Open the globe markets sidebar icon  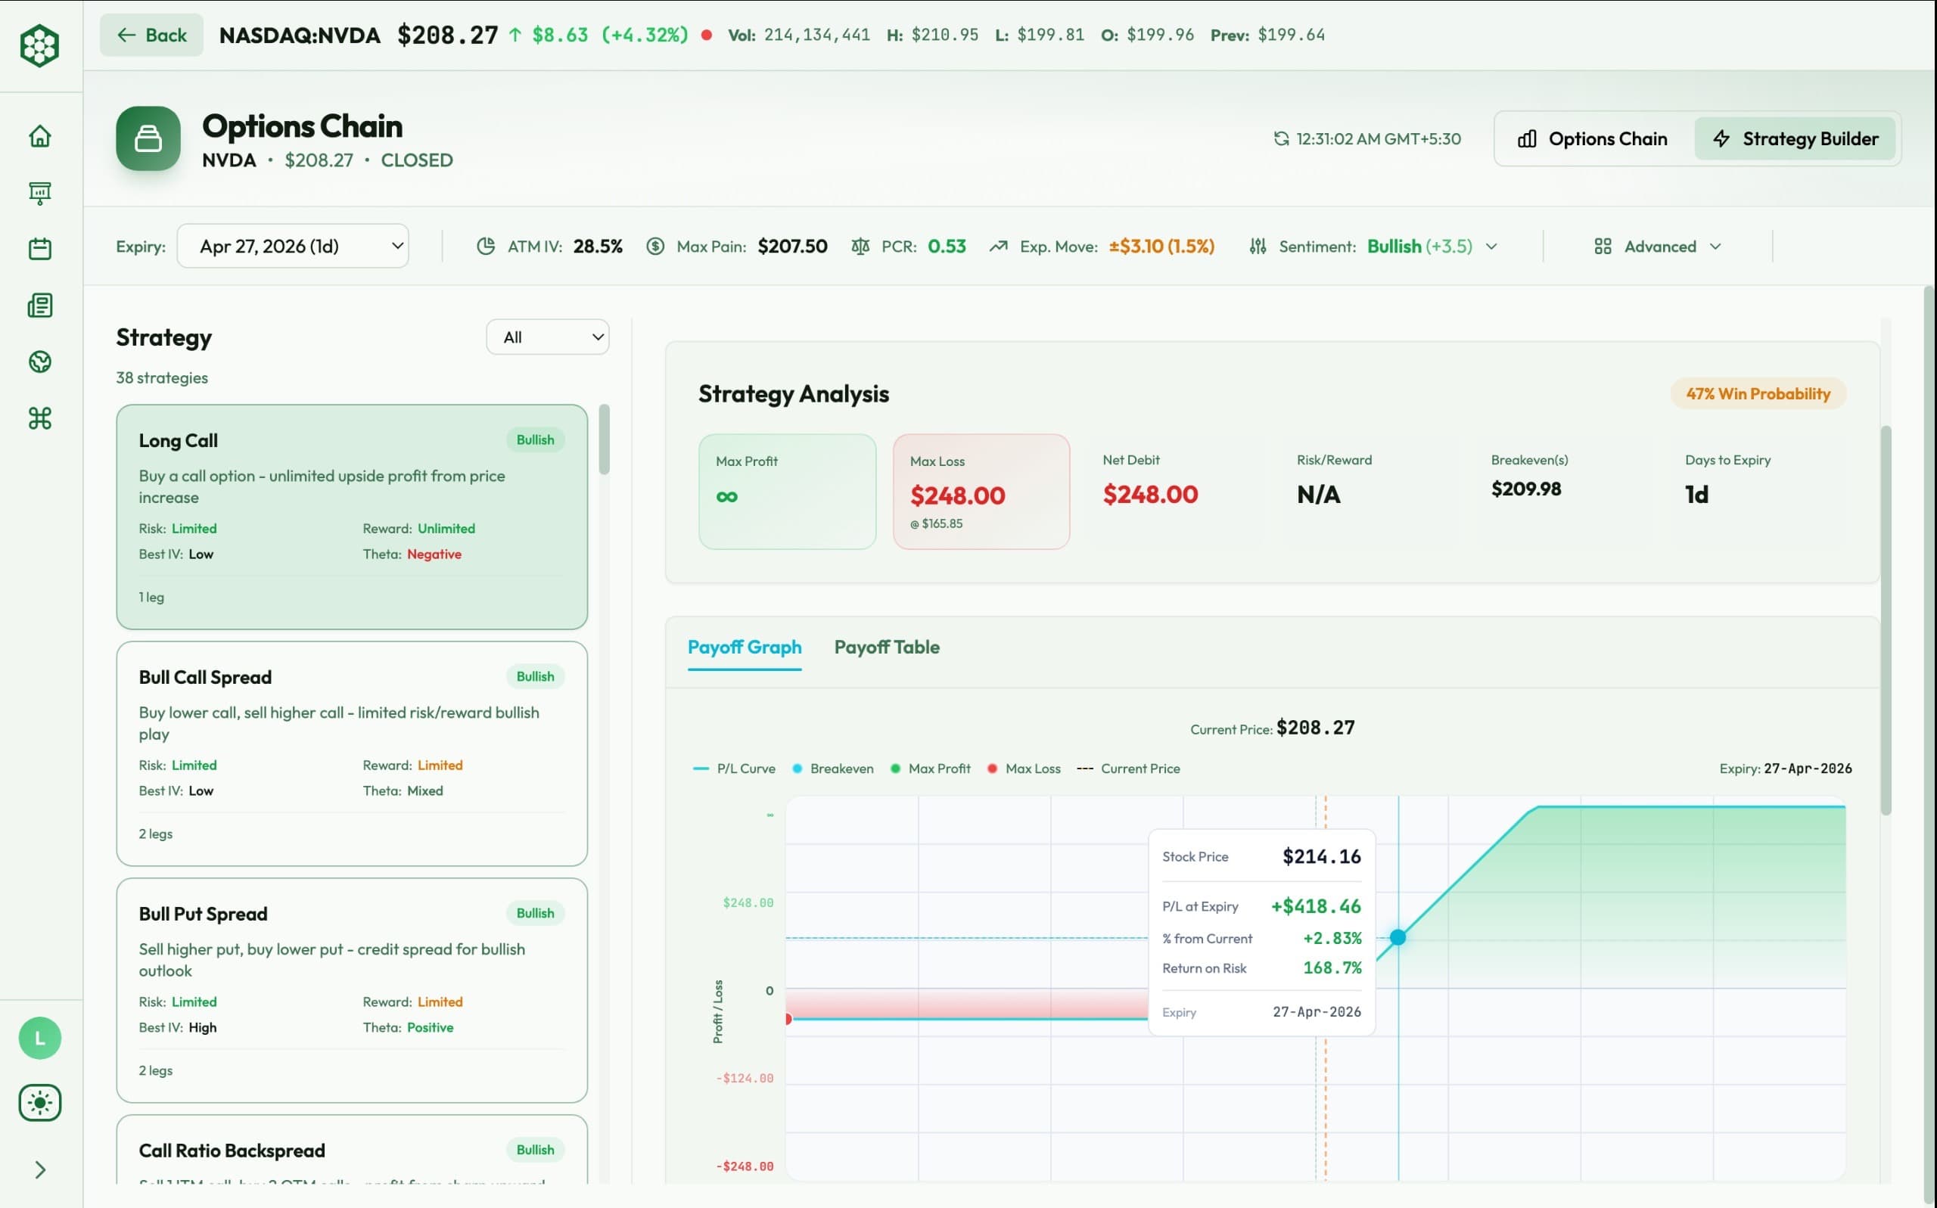40,362
